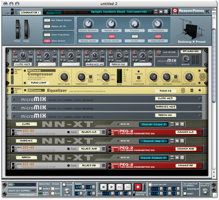
Task: Click the Compressor Ratio knob
Action: [x=106, y=77]
